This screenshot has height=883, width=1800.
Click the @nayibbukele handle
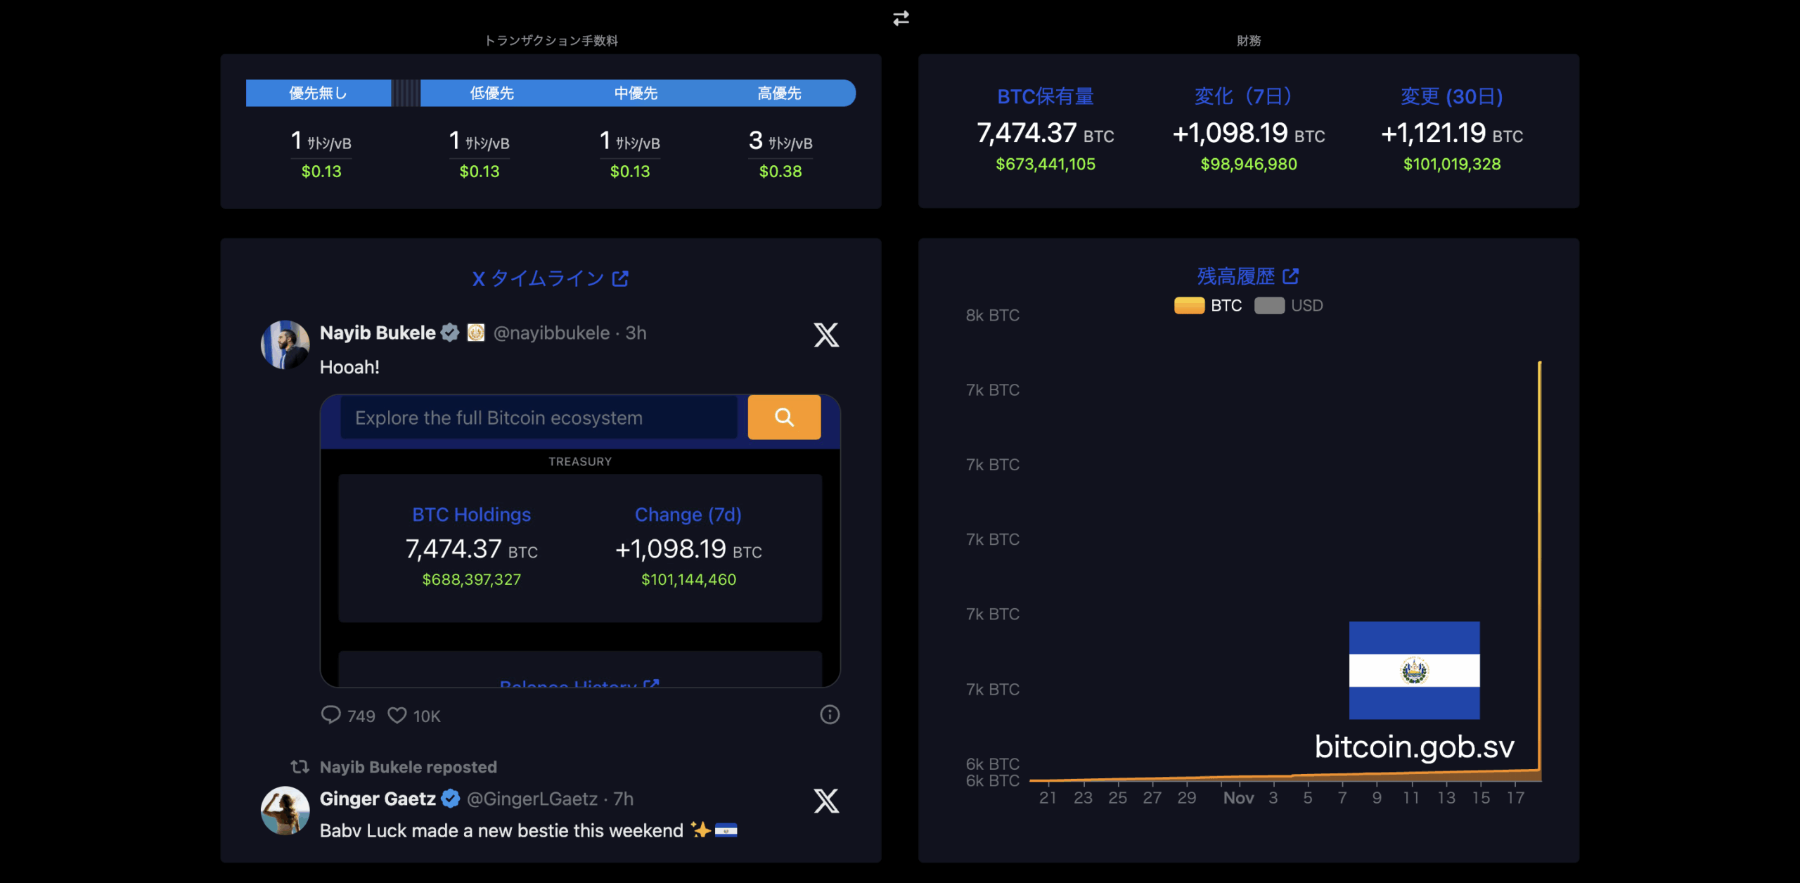click(551, 333)
